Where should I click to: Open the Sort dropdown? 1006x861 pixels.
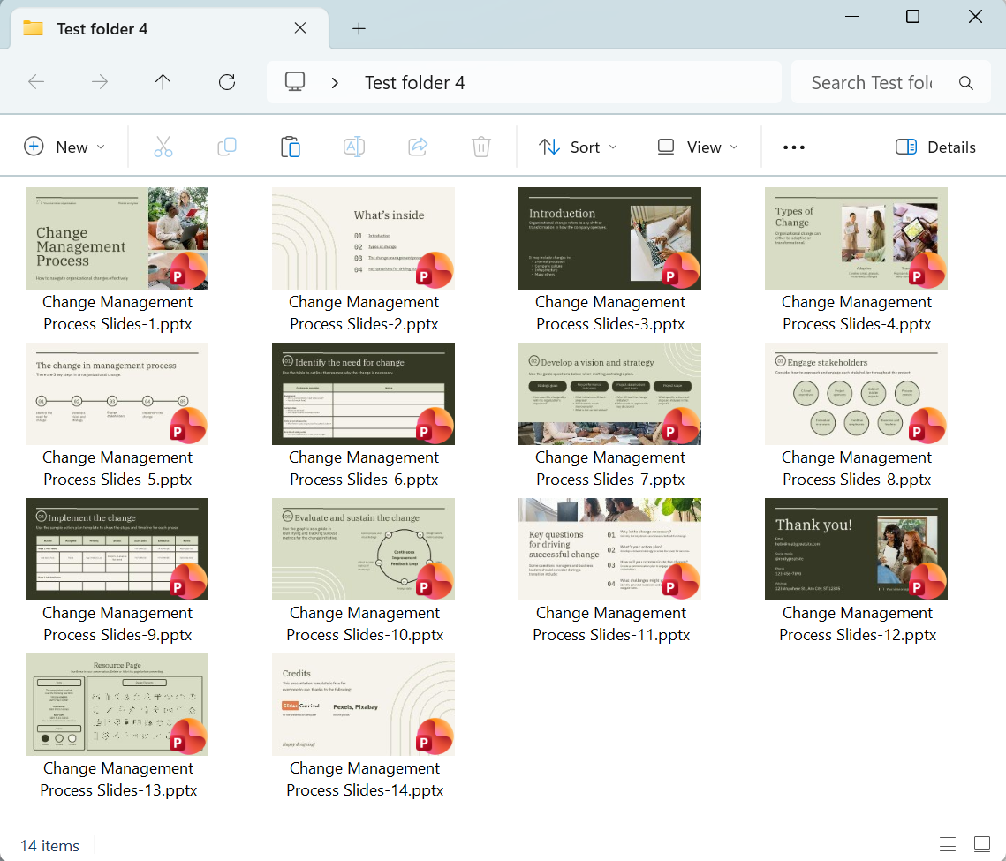tap(578, 147)
